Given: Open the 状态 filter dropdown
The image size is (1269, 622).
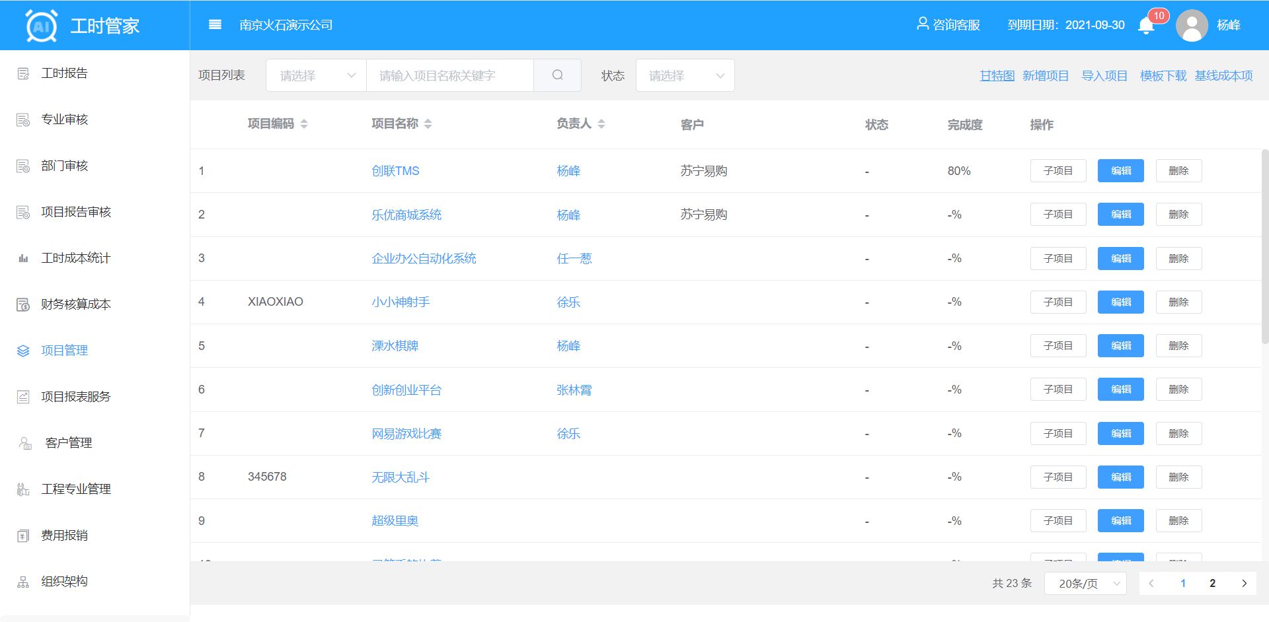Looking at the screenshot, I should point(685,75).
